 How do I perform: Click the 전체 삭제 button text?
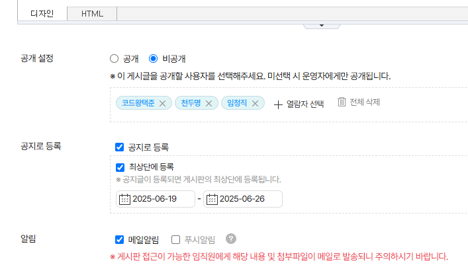pyautogui.click(x=365, y=102)
